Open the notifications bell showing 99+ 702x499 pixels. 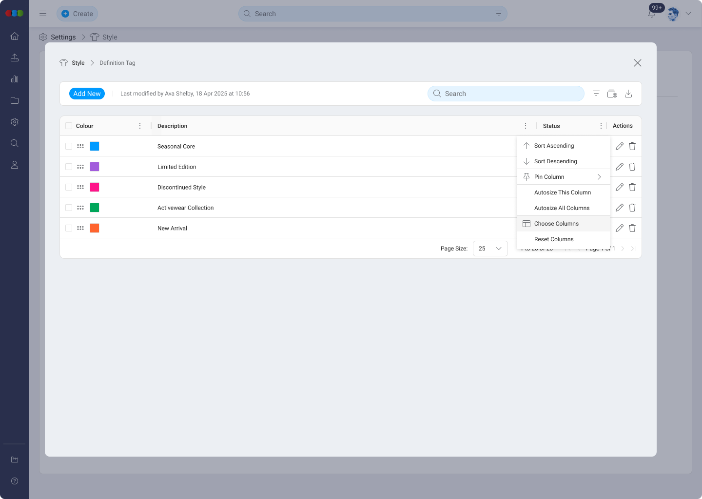point(652,14)
